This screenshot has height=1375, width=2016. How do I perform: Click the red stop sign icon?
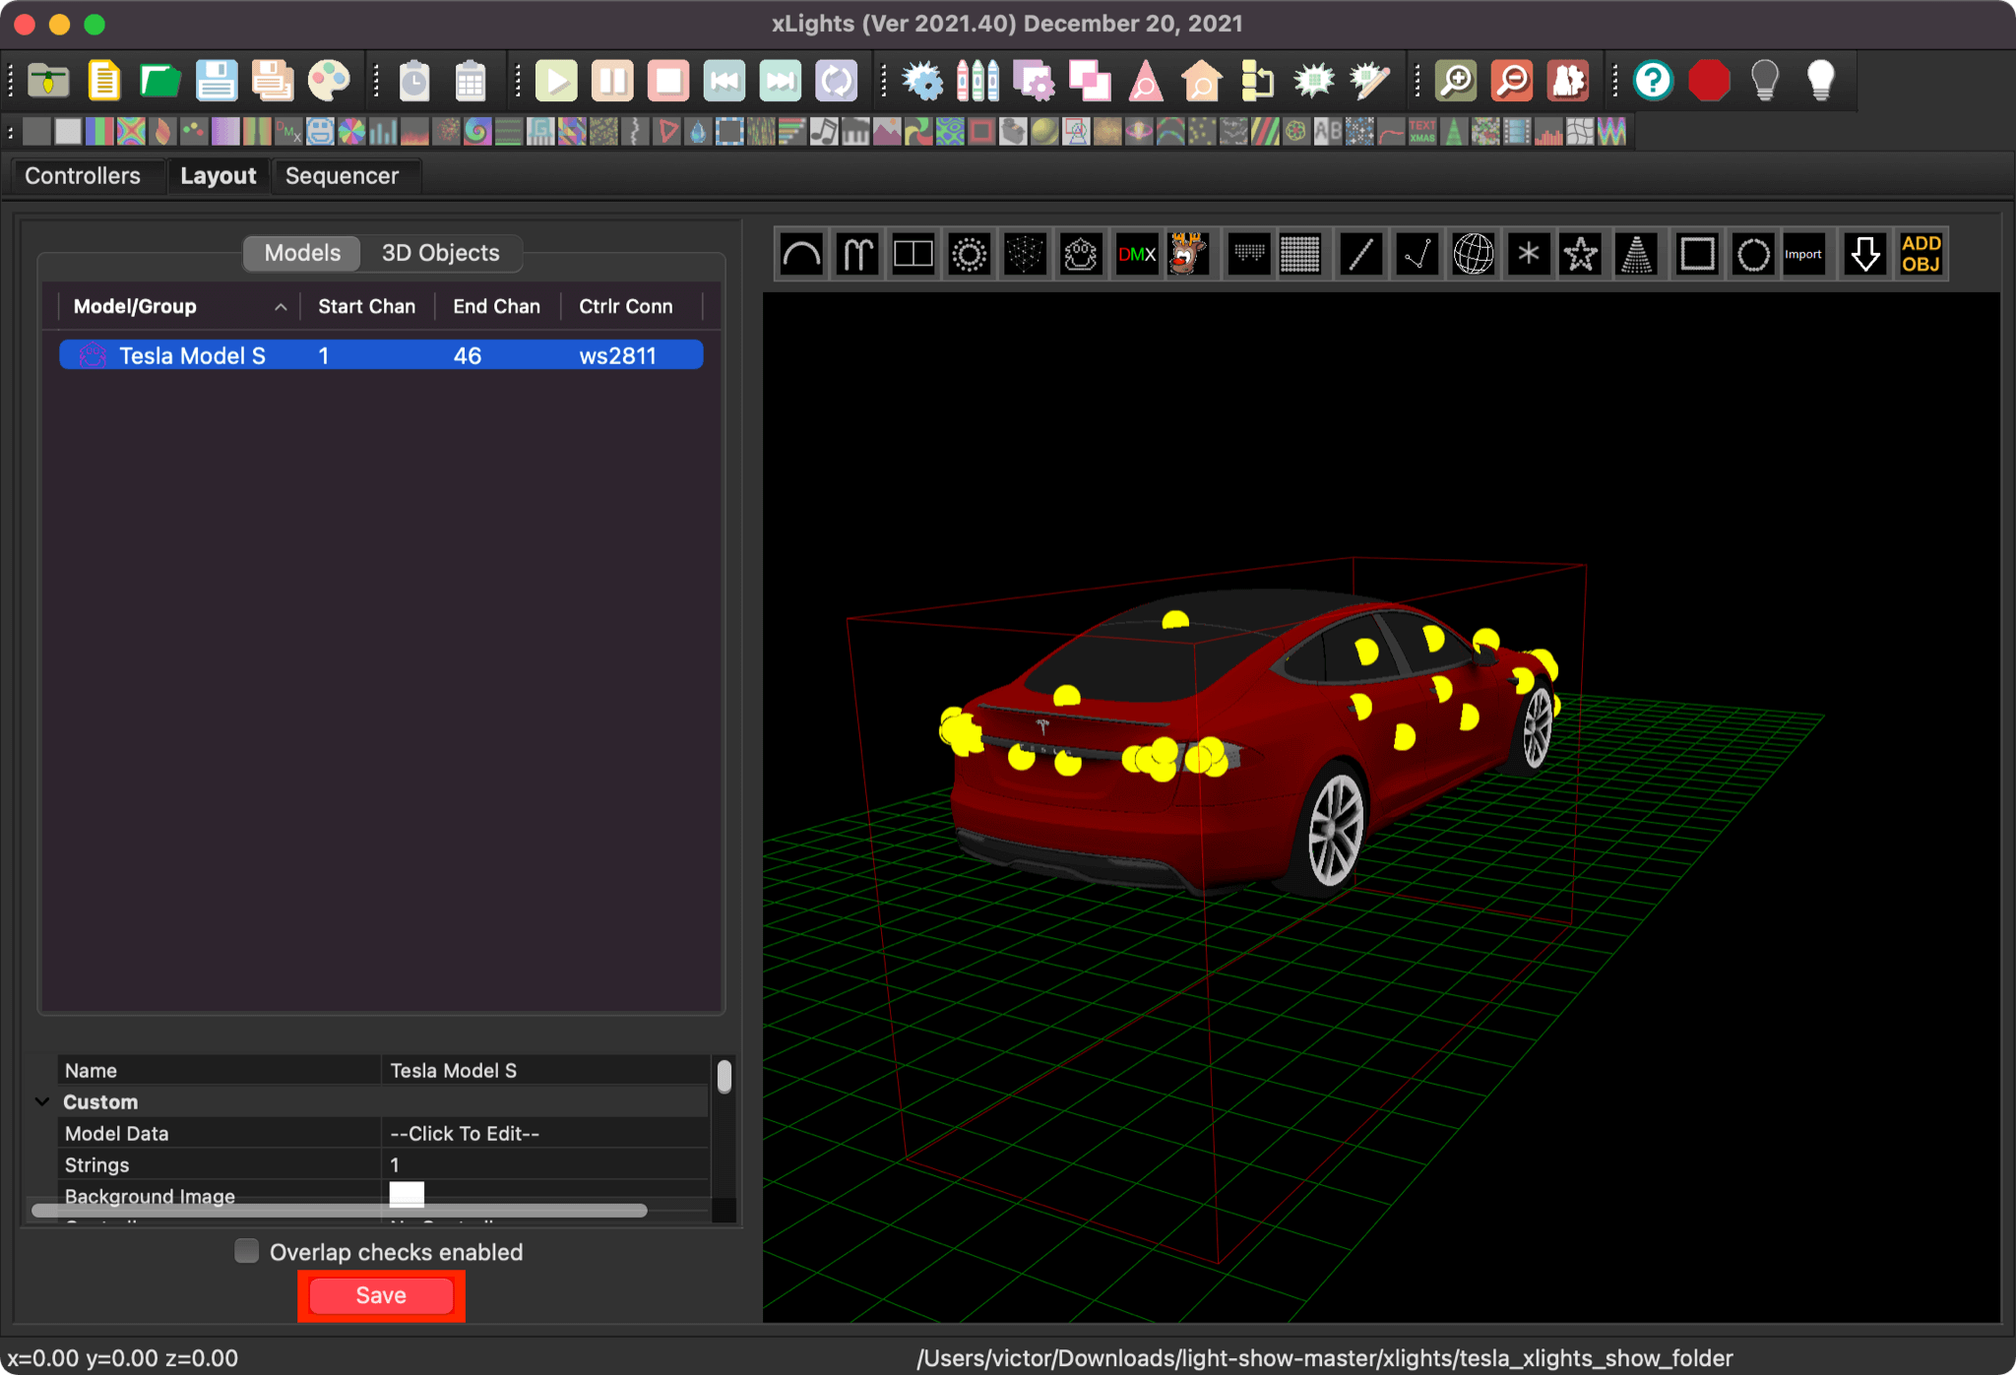point(1710,81)
